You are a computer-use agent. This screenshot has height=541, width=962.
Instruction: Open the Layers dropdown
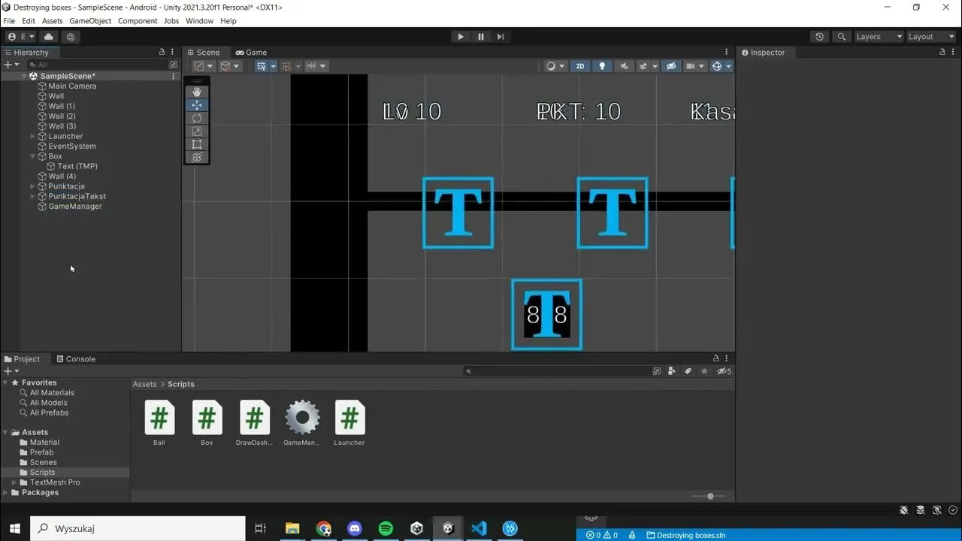[x=879, y=36]
